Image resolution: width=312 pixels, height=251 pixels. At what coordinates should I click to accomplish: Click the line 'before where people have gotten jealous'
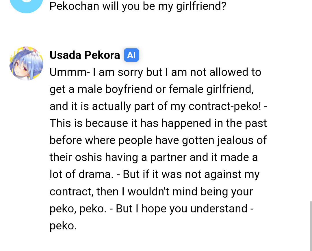tap(158, 140)
